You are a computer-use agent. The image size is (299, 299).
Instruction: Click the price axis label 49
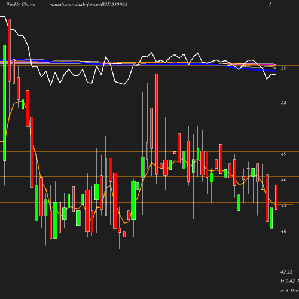[283, 154]
